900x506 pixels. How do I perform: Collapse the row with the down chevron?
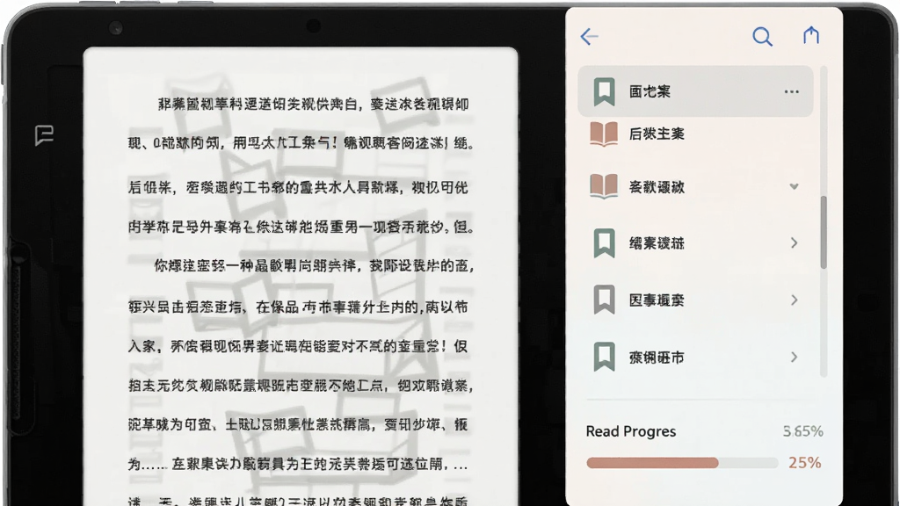(x=794, y=186)
